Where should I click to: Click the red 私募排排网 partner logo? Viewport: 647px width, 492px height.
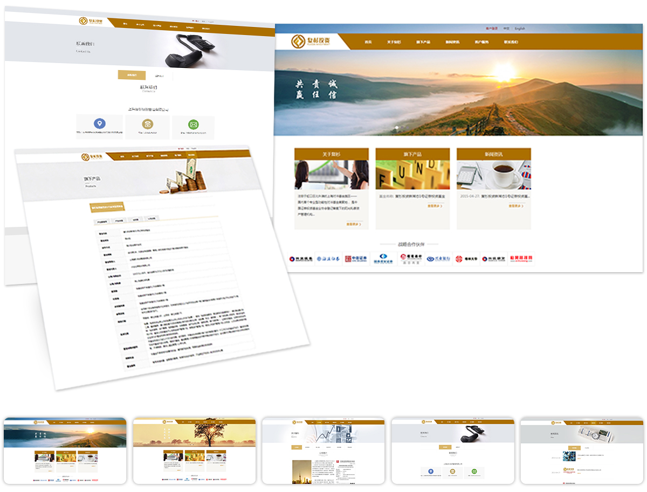pos(521,259)
